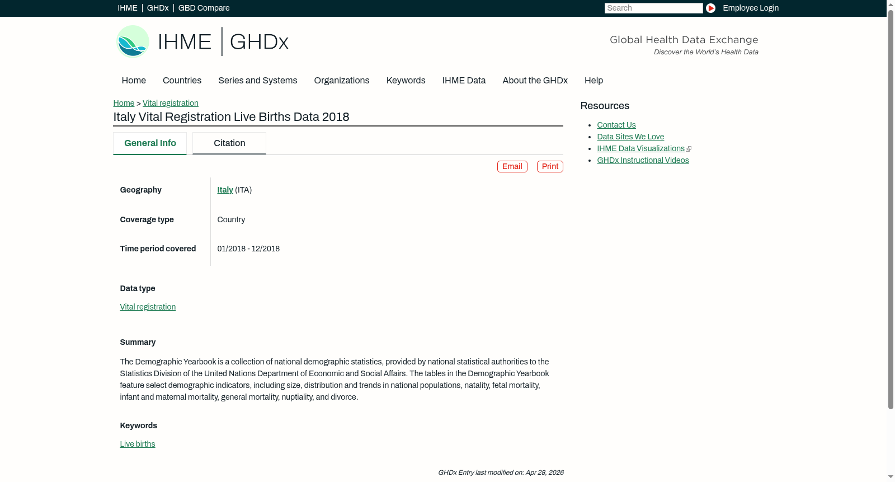
Task: Switch to the General Info tab
Action: [x=150, y=143]
